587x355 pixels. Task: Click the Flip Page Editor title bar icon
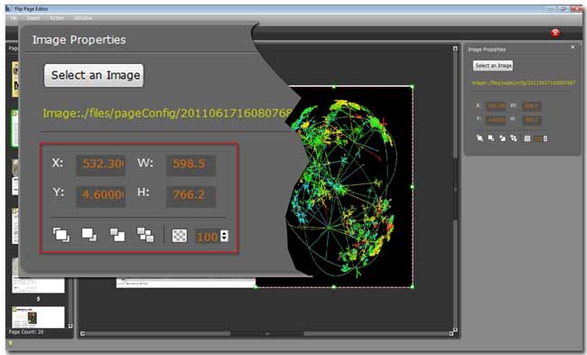[8, 9]
